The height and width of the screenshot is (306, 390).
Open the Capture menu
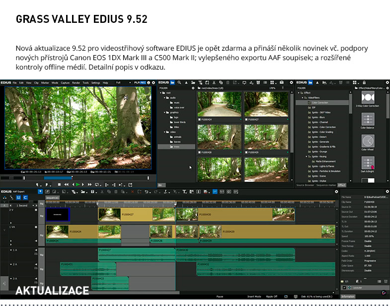pos(65,83)
